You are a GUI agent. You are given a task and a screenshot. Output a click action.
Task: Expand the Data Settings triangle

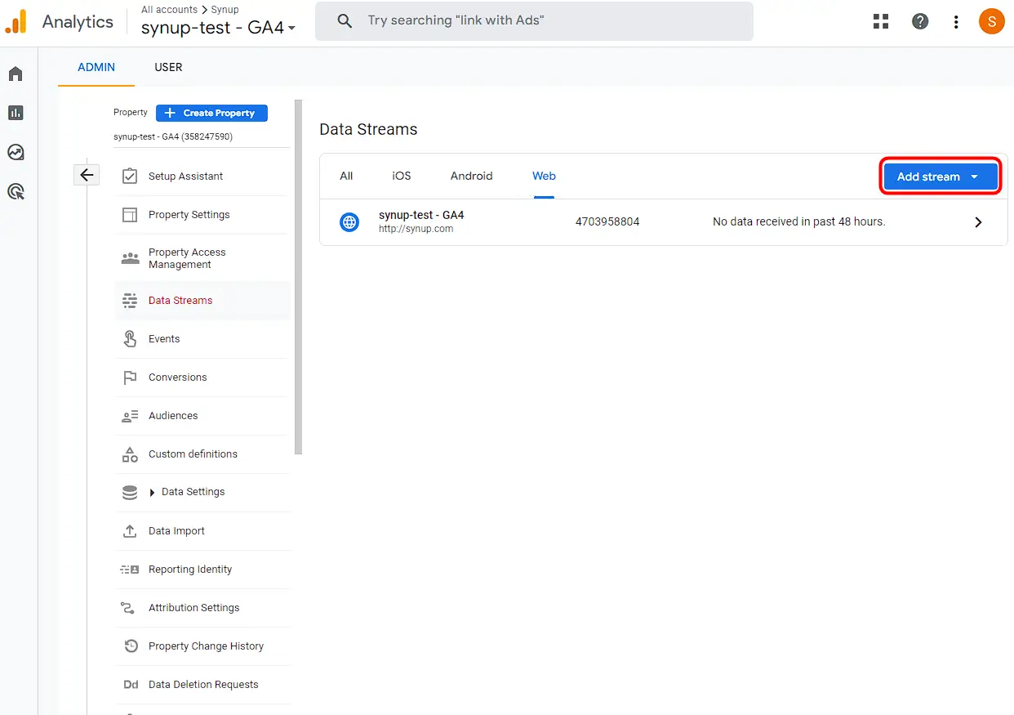click(152, 493)
